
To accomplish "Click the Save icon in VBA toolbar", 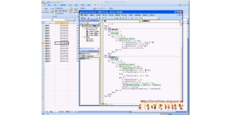I will 88,18.
